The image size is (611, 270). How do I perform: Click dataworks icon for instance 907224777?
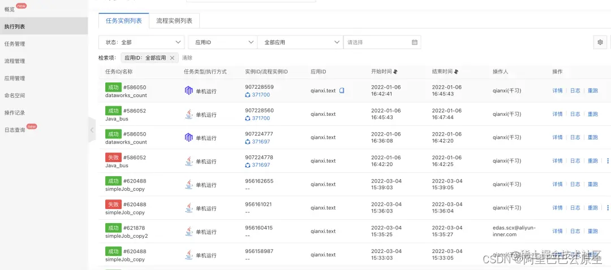coord(189,137)
